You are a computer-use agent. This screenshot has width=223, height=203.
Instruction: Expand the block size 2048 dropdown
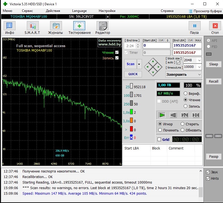tap(199, 60)
